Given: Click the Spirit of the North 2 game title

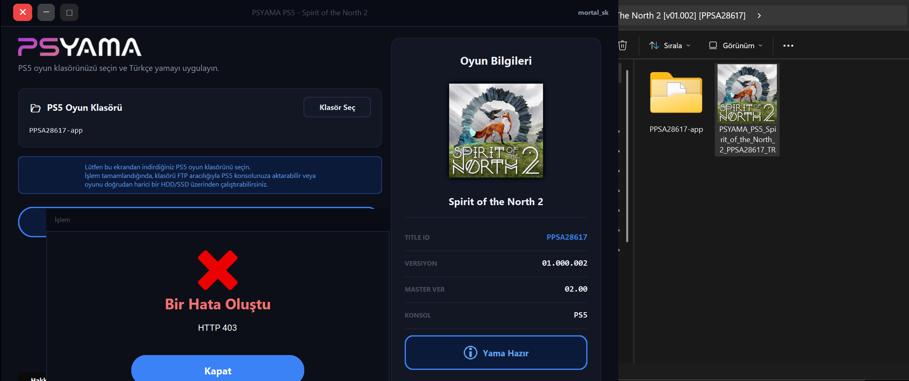Looking at the screenshot, I should (x=496, y=201).
